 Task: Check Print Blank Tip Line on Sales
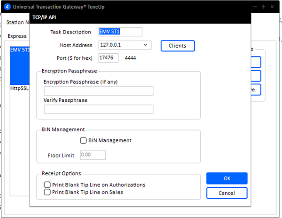point(47,192)
